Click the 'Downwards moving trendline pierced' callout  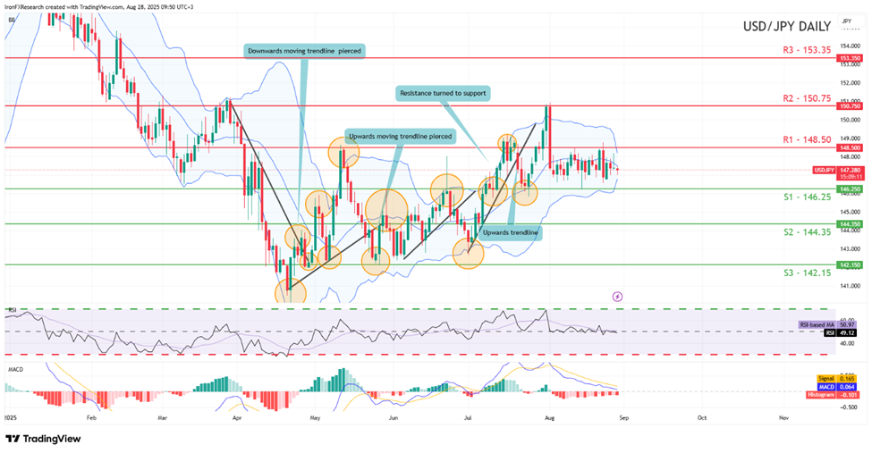tap(305, 50)
